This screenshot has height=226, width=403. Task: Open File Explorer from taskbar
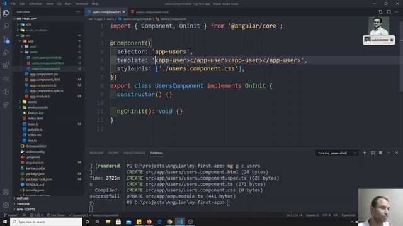108,222
